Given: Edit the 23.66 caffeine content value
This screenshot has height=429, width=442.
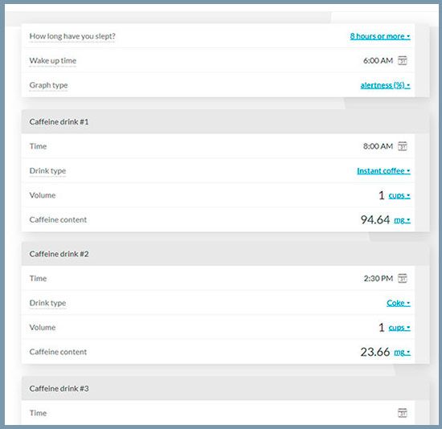Looking at the screenshot, I should click(375, 352).
